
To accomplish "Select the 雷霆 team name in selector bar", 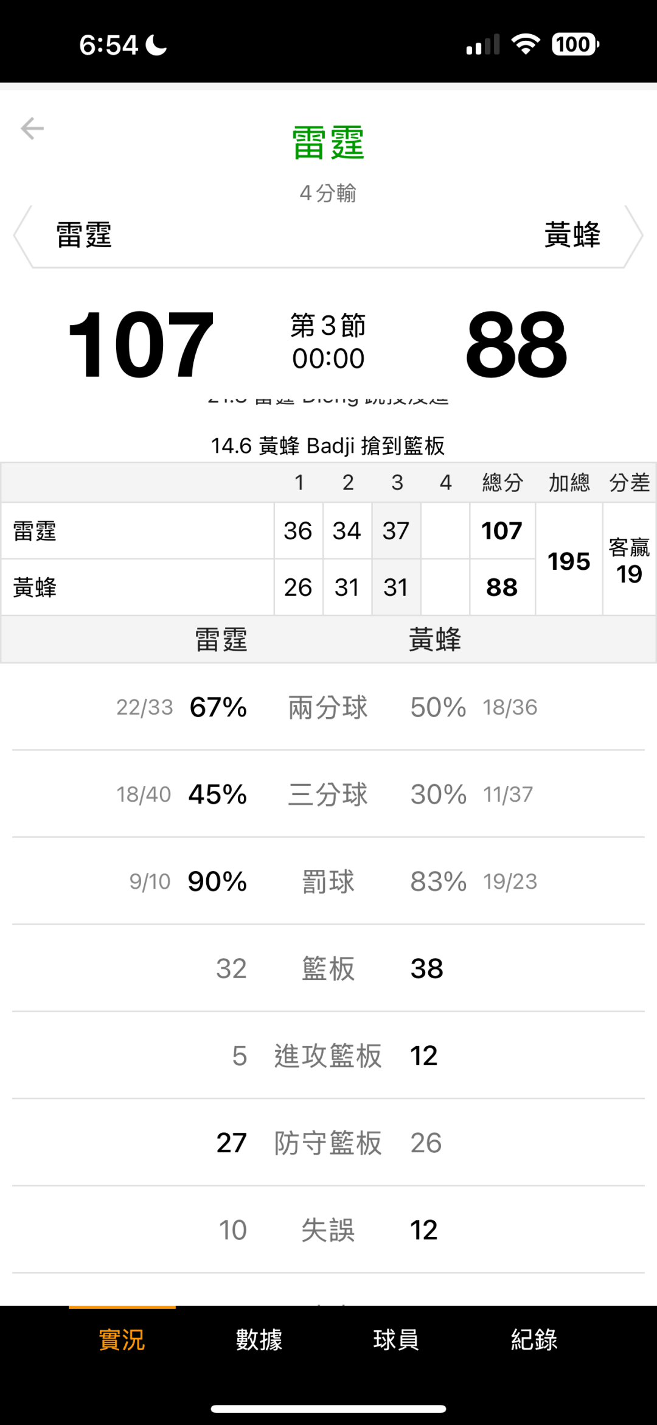I will click(x=84, y=236).
